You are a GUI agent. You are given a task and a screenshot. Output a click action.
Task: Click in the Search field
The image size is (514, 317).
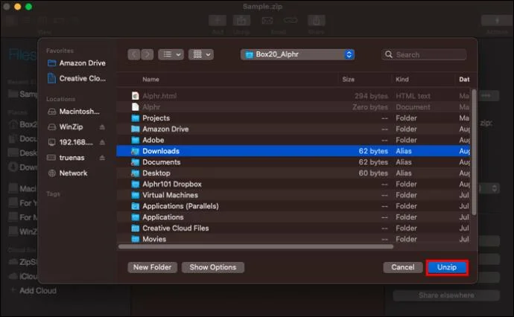tap(424, 54)
